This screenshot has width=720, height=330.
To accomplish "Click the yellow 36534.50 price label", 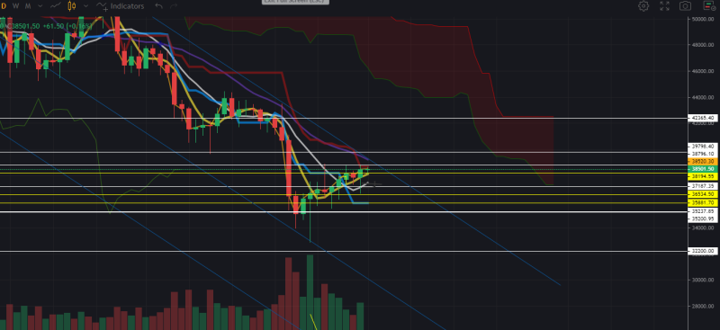I will tap(703, 194).
